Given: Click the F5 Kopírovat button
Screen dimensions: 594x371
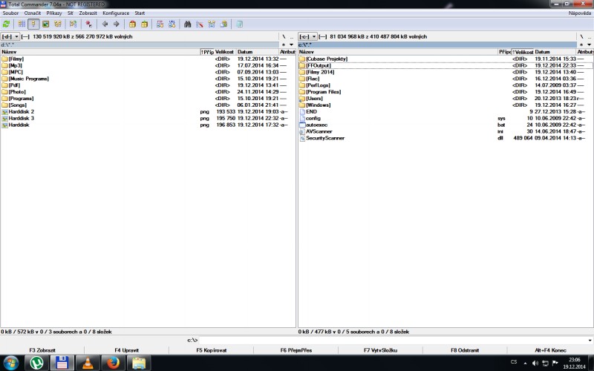Looking at the screenshot, I should [x=212, y=350].
